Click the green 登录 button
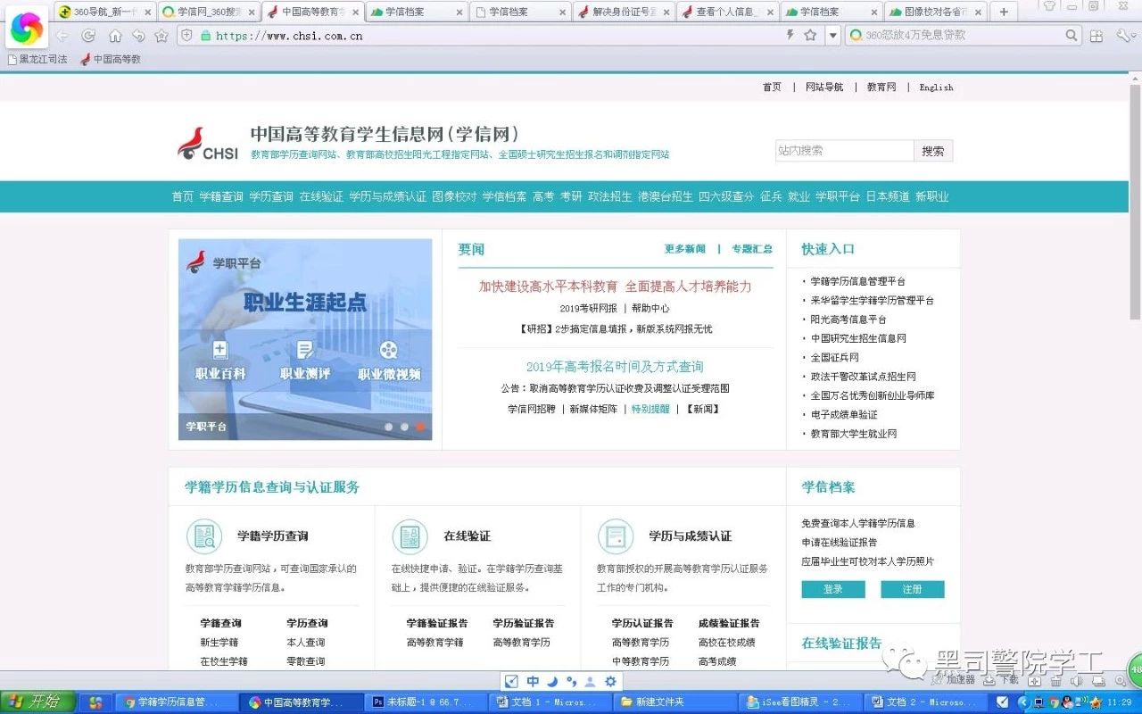The image size is (1142, 714). click(832, 589)
